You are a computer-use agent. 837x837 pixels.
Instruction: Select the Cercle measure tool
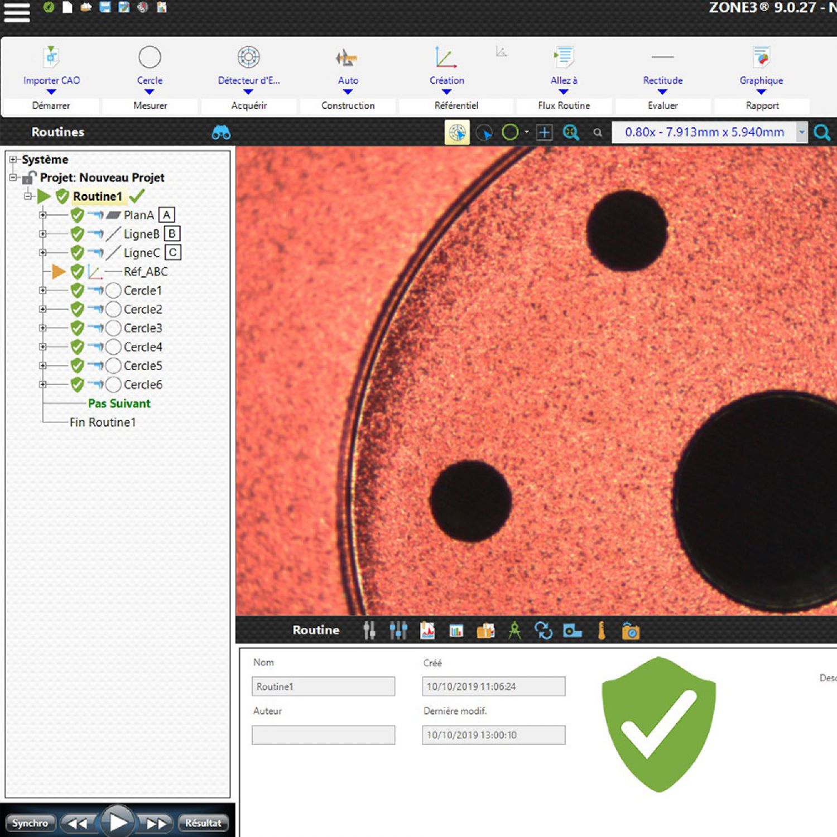150,57
